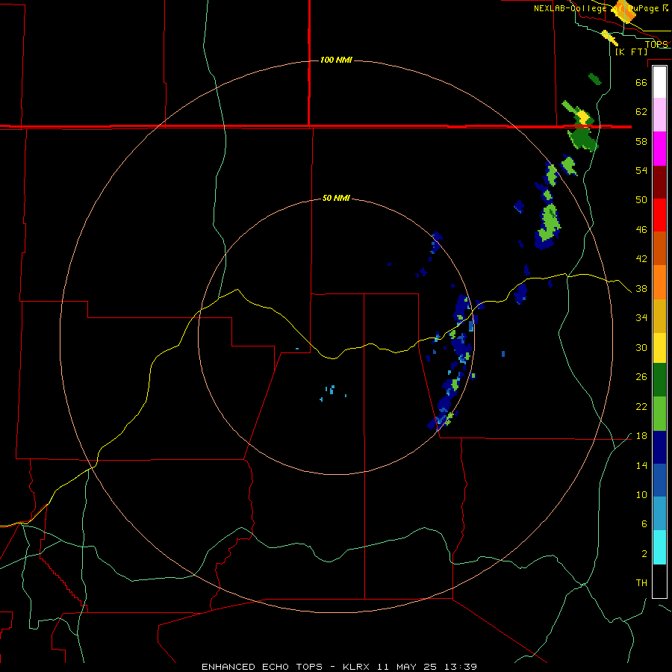Viewport: 672px width, 672px height.
Task: Click the '58' legend value
Action: click(641, 141)
